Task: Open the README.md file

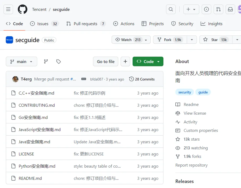Action: click(30, 178)
